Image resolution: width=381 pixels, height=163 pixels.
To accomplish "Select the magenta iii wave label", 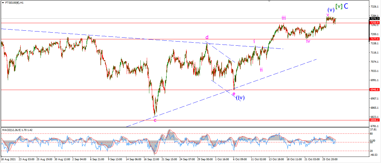I will pyautogui.click(x=284, y=18).
